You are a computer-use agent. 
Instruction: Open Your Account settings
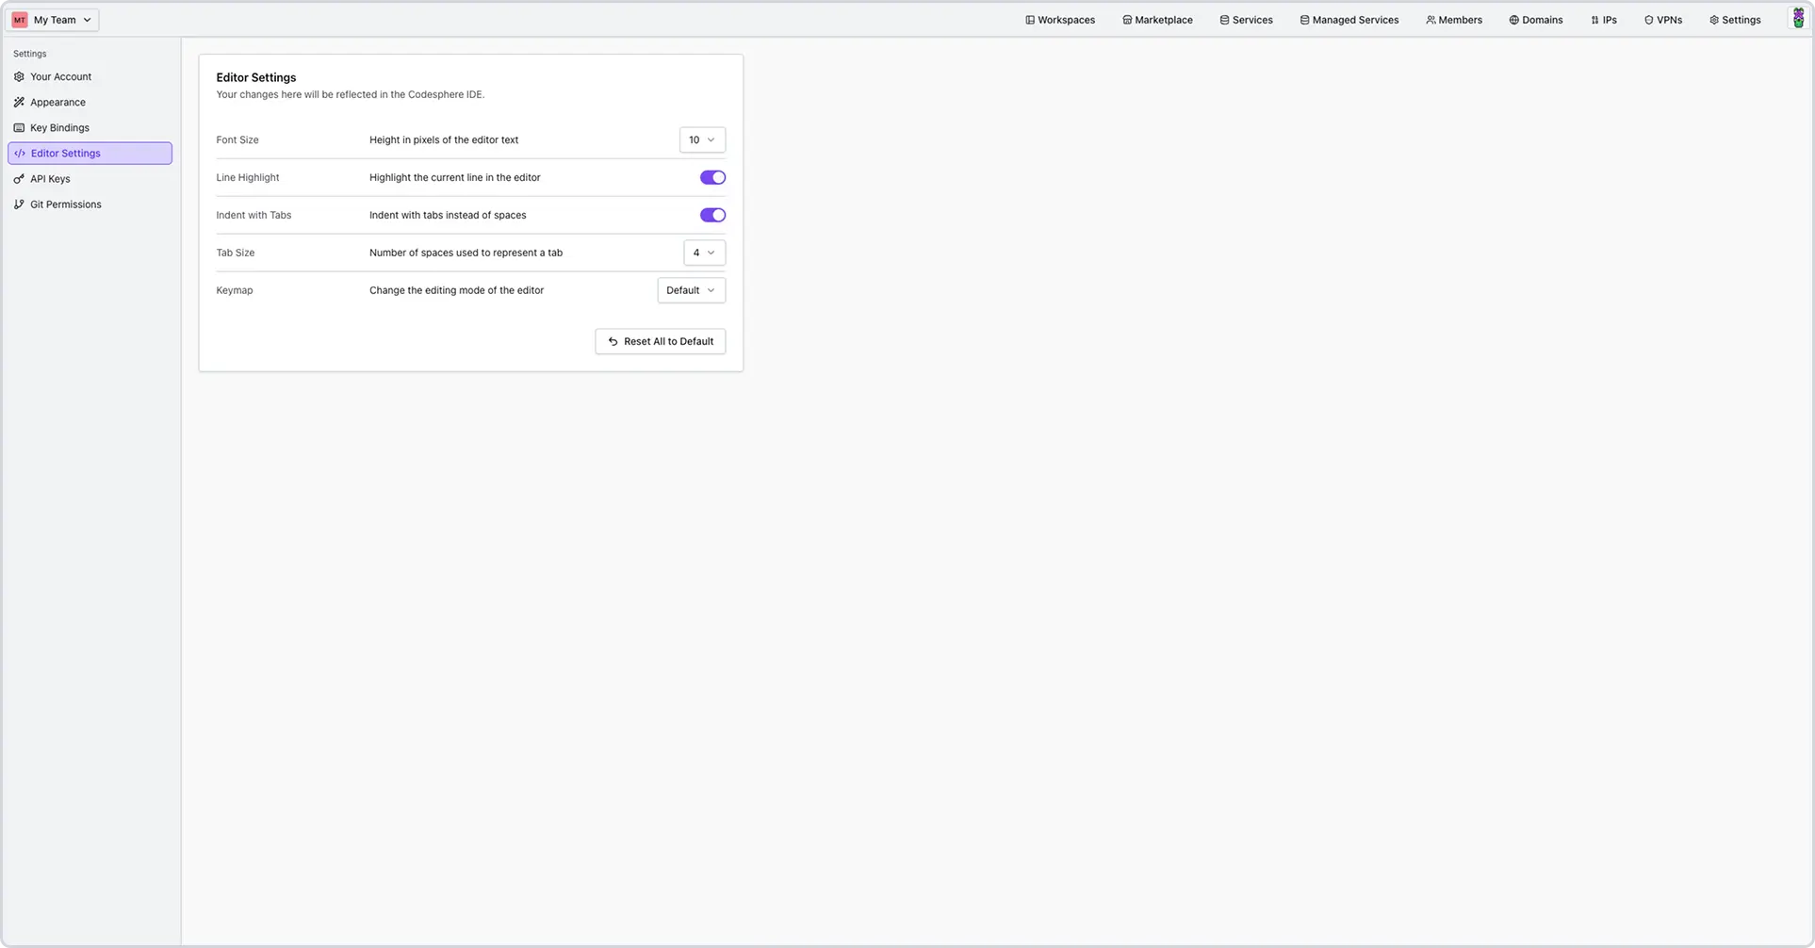[x=60, y=76]
